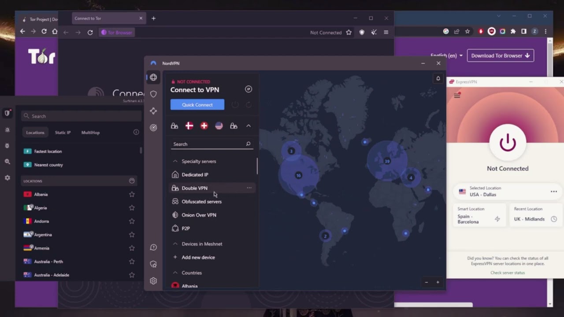The image size is (564, 317).
Task: Click NordVPN server search field
Action: coord(212,144)
